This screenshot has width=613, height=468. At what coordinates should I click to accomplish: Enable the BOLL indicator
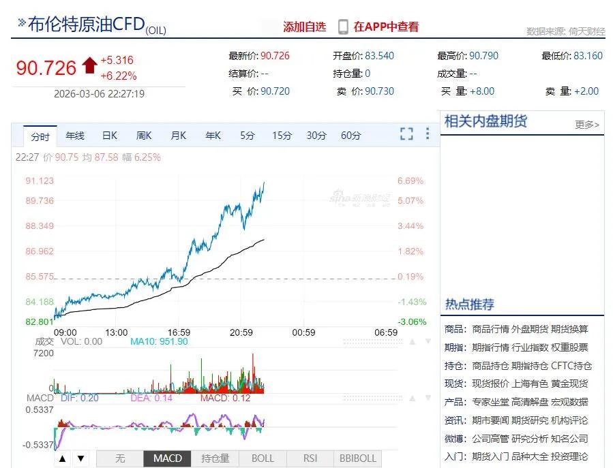point(262,458)
